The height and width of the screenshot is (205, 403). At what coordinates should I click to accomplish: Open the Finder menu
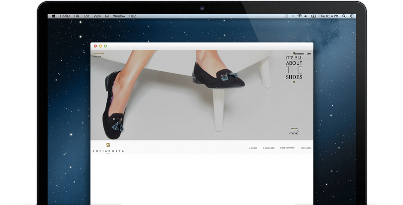click(65, 16)
